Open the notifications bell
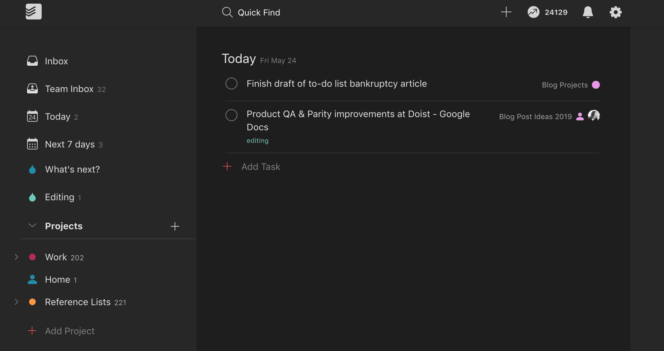 point(588,12)
